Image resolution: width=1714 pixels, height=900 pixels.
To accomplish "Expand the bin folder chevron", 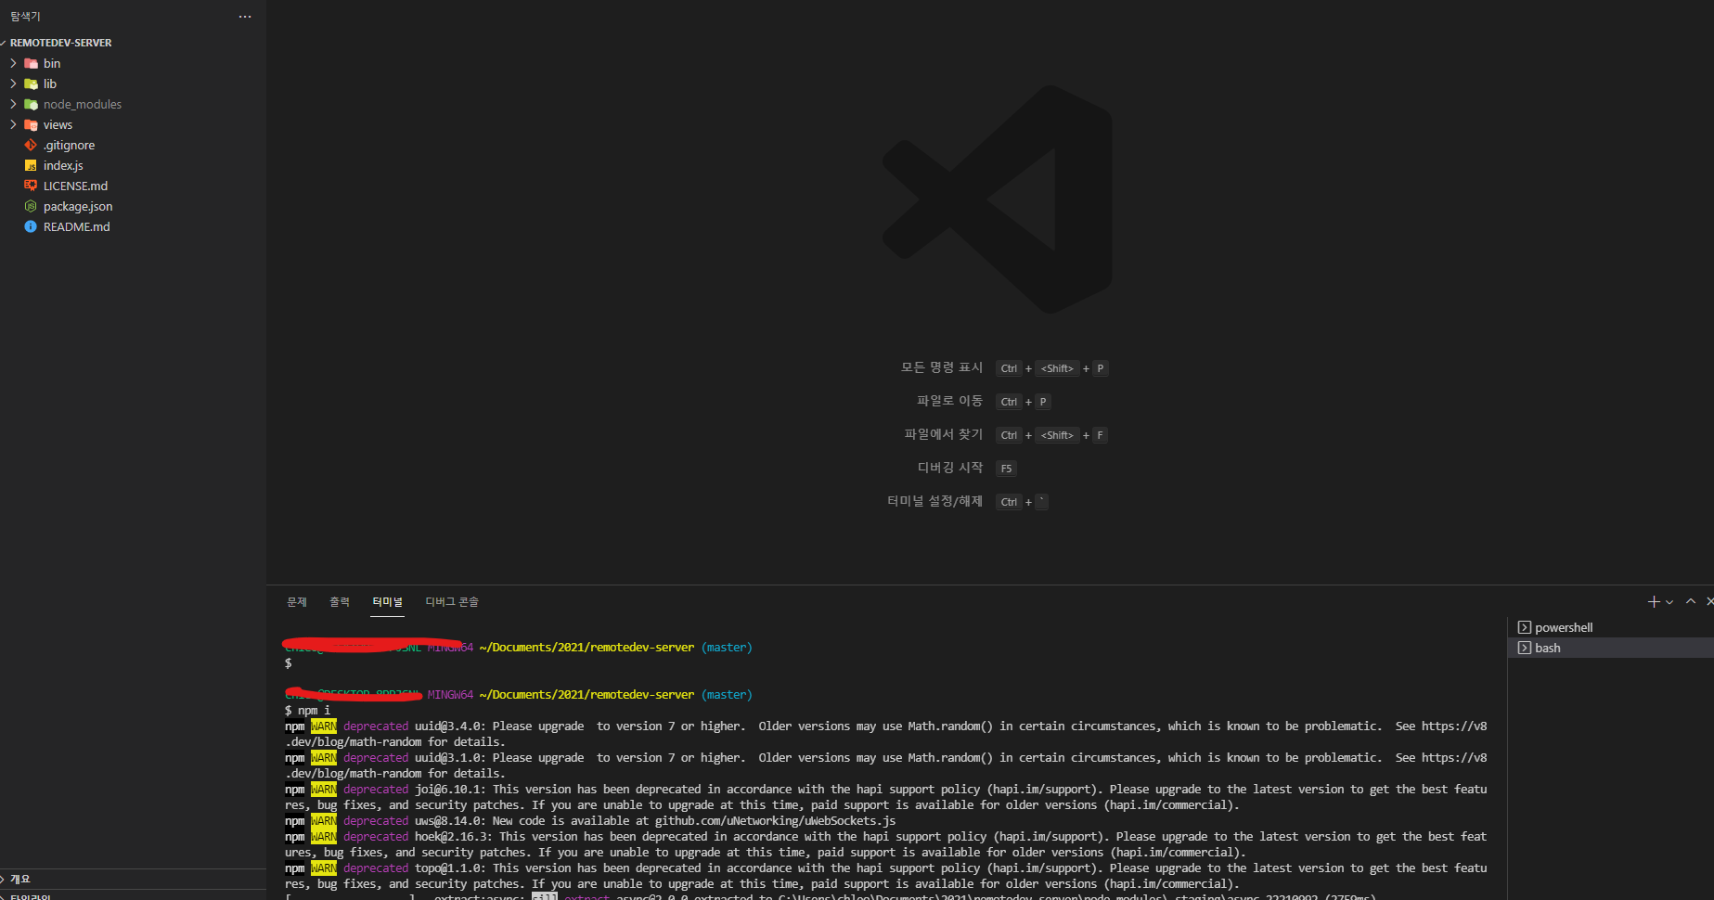I will tap(13, 63).
